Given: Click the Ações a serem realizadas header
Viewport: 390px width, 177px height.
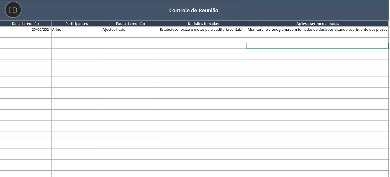Looking at the screenshot, I should coord(317,24).
